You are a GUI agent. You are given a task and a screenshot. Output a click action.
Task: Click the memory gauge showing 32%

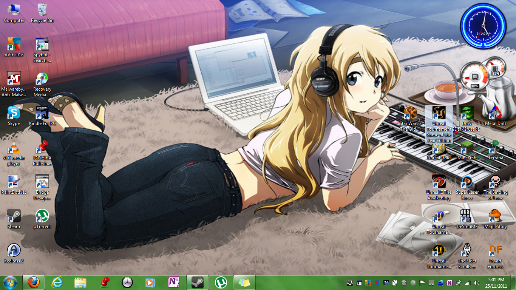(x=495, y=67)
